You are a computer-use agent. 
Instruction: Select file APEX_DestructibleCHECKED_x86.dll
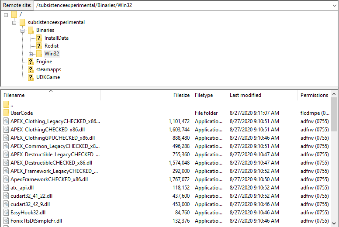(x=51, y=163)
